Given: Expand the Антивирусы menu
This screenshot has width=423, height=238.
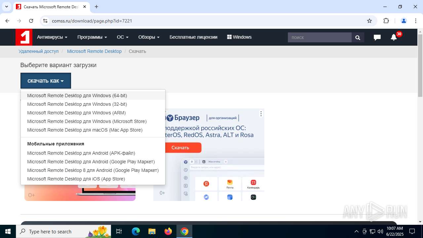Looking at the screenshot, I should pos(52,37).
